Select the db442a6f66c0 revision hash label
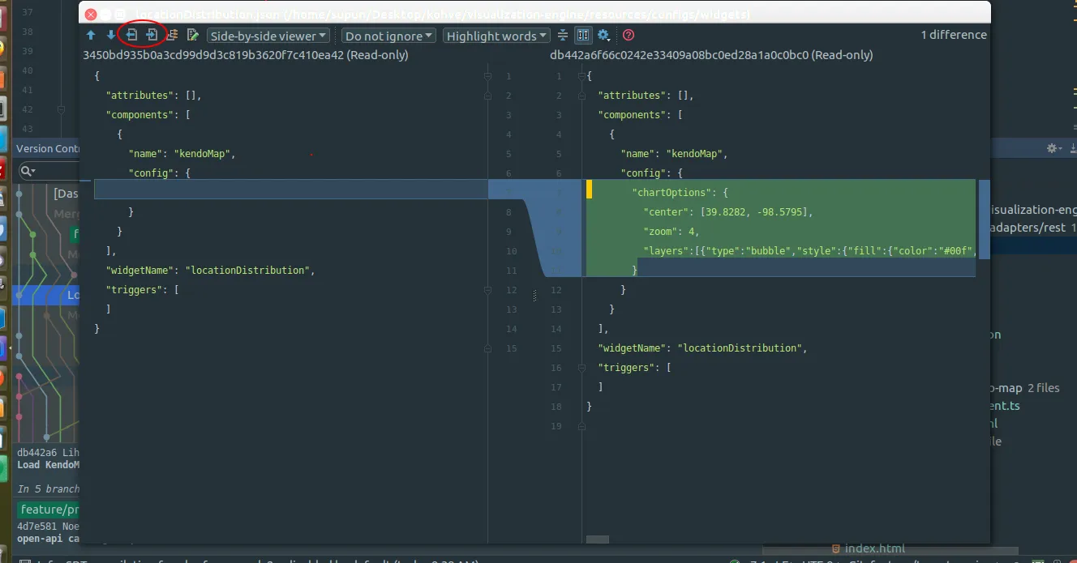 coord(711,55)
